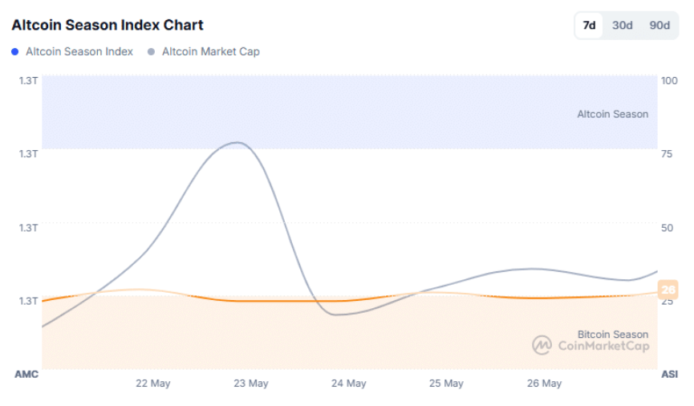
Task: Click the 25 May date label
Action: pyautogui.click(x=446, y=384)
